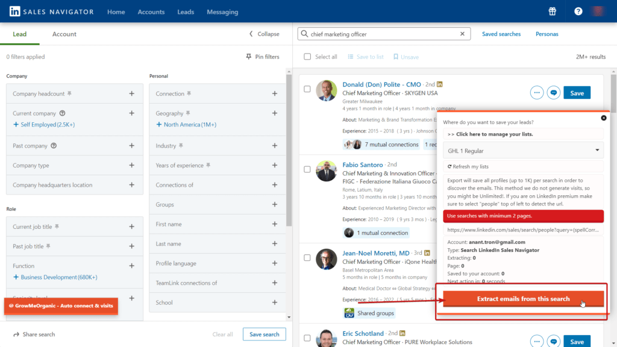Expand Current job title filter
This screenshot has height=347, width=617.
[131, 227]
